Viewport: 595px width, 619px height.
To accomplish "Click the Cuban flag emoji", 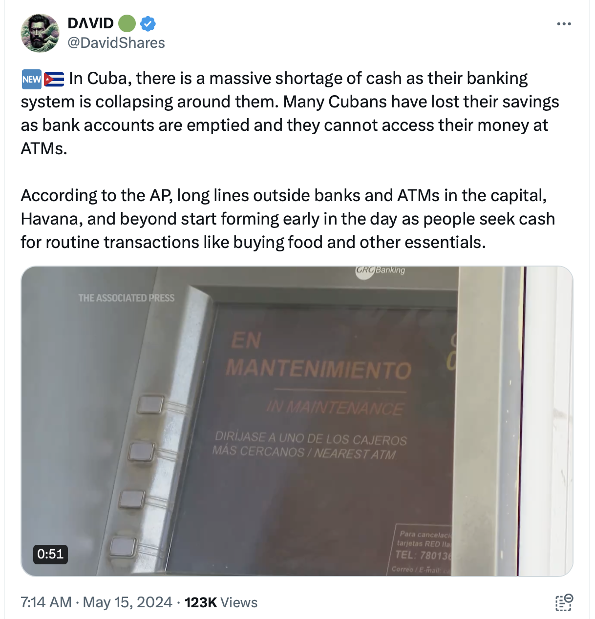I will [54, 79].
